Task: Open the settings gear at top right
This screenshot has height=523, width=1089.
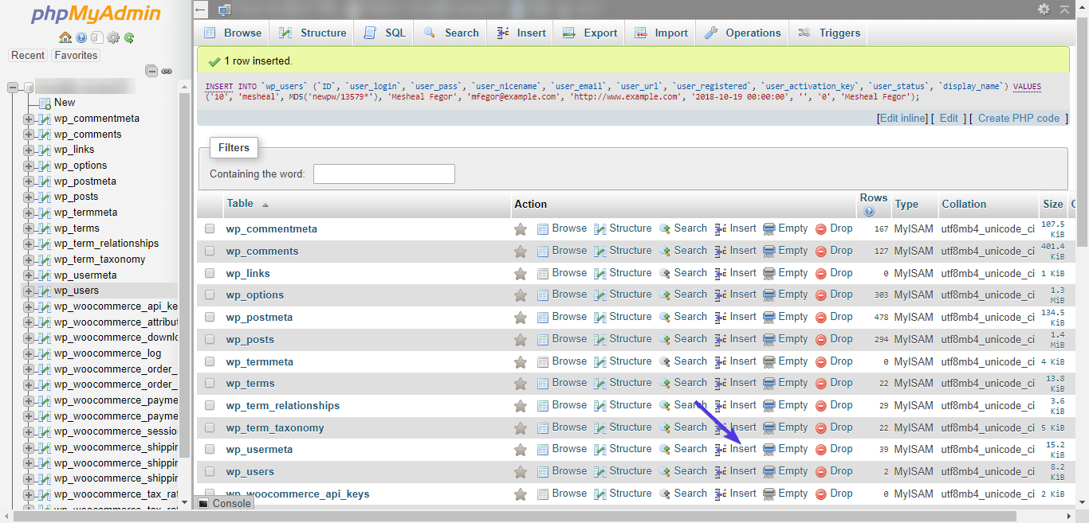Action: pyautogui.click(x=1044, y=10)
